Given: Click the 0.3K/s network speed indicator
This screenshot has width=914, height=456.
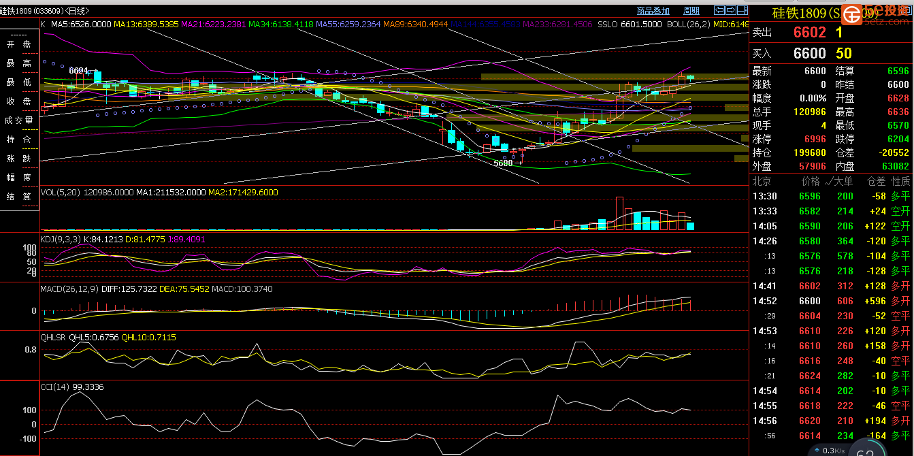Looking at the screenshot, I should tap(829, 451).
